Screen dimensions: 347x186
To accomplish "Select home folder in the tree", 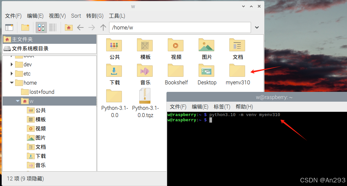I will (26, 83).
